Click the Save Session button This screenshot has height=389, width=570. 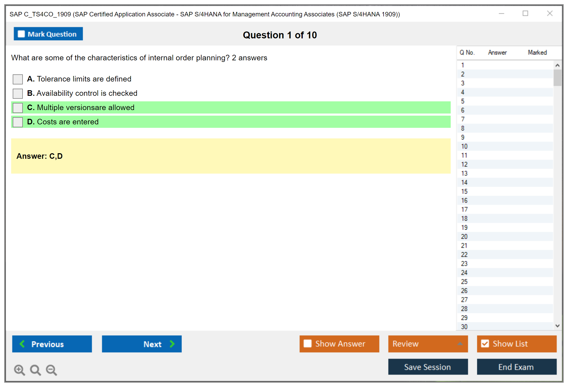pos(428,367)
